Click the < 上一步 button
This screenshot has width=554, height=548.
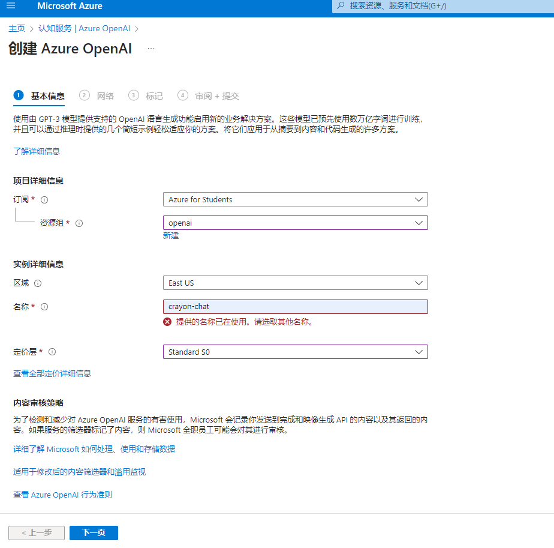coord(37,533)
